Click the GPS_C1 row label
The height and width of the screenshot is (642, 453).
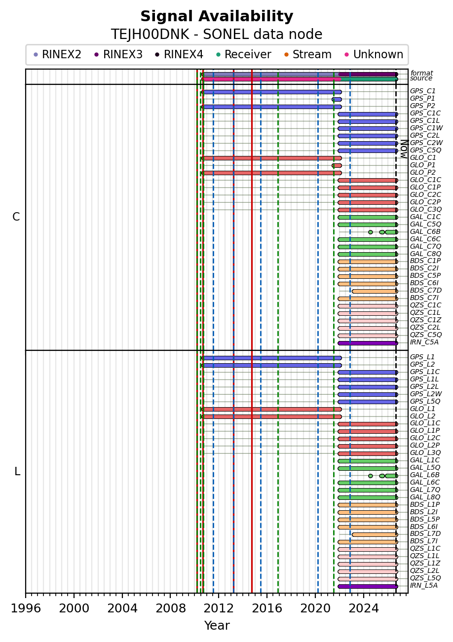423,91
